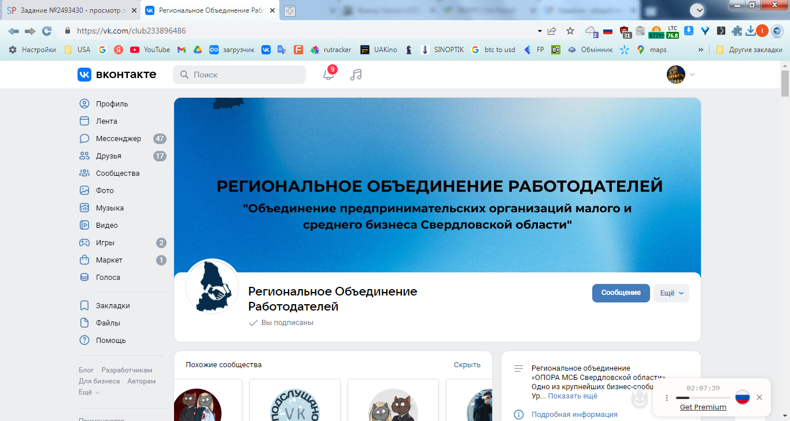Click the VKontakte logo
Screen dimensions: 790x421
click(x=117, y=74)
